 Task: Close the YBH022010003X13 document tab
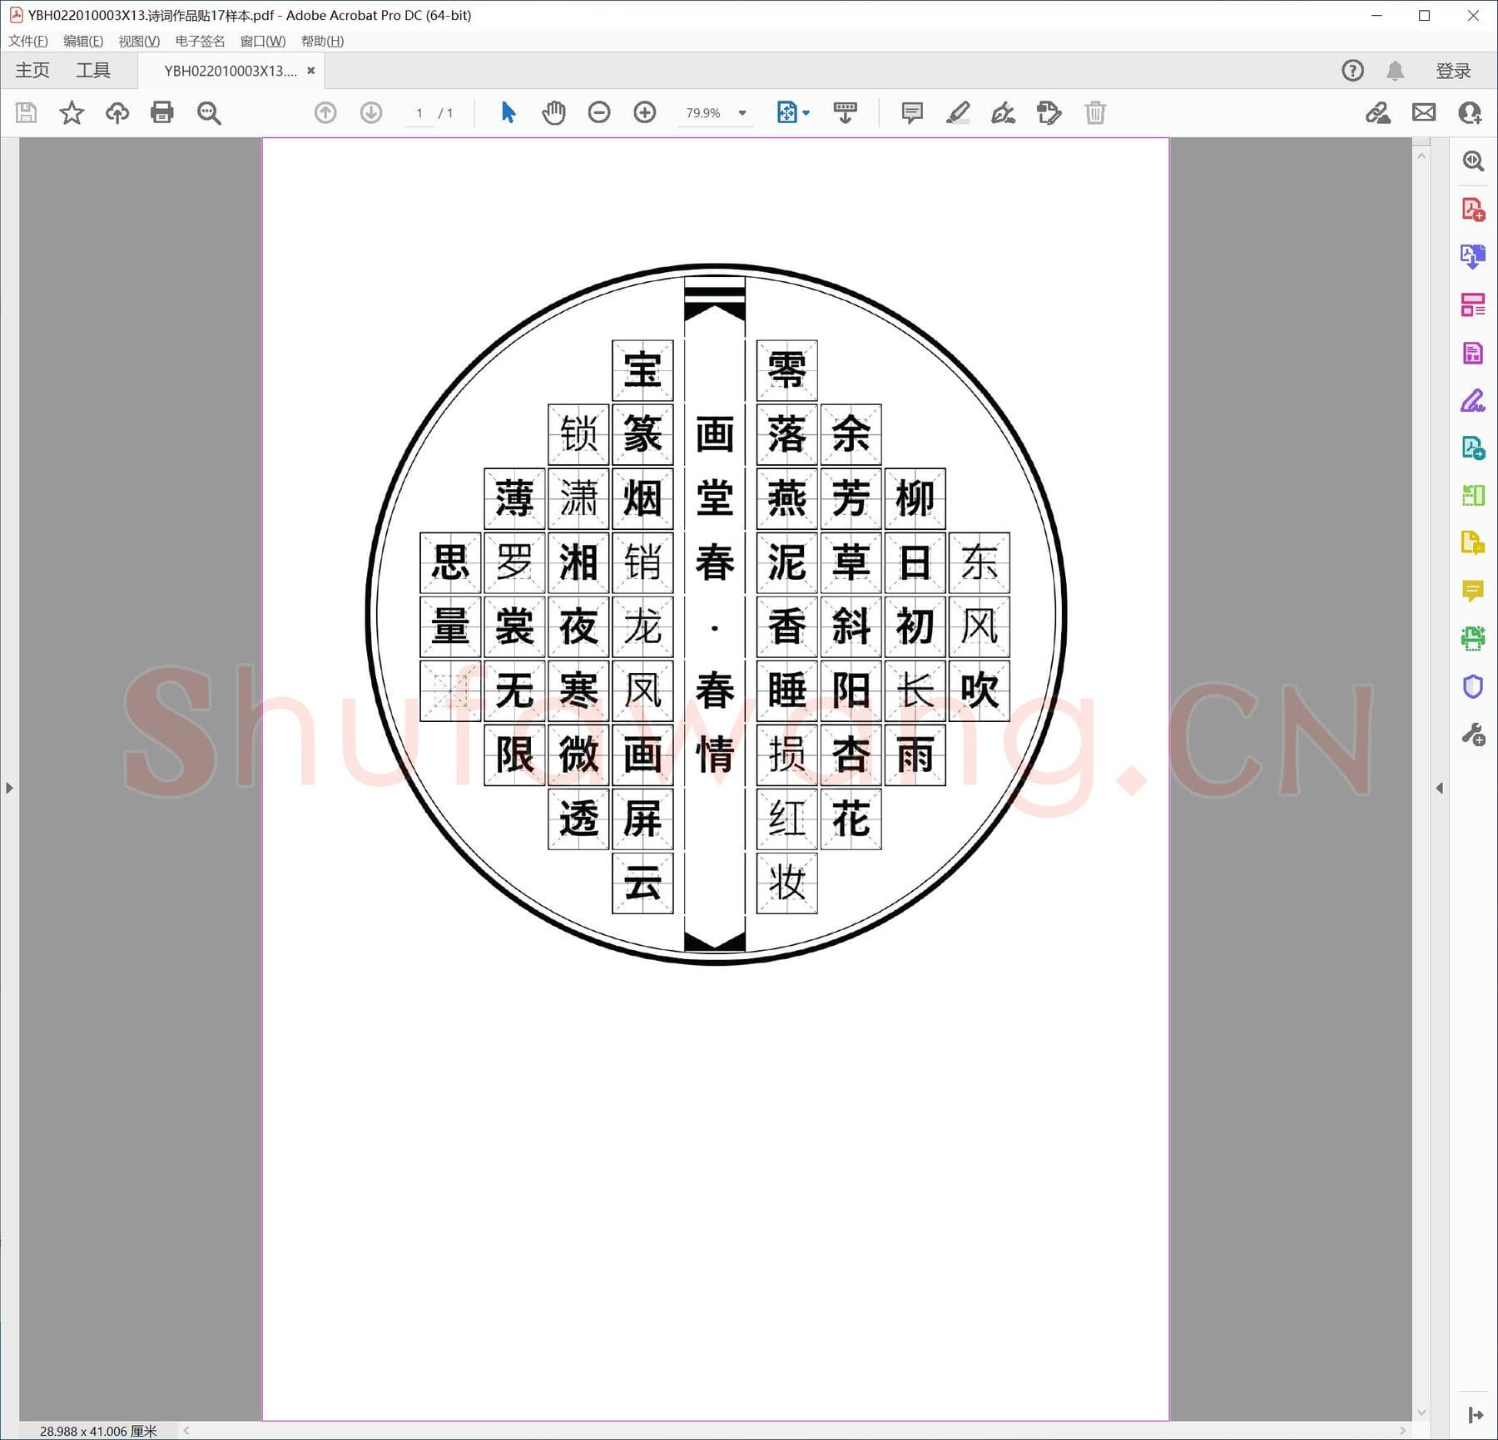pos(311,71)
